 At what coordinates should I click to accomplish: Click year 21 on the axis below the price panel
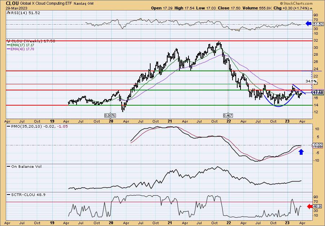point(170,121)
